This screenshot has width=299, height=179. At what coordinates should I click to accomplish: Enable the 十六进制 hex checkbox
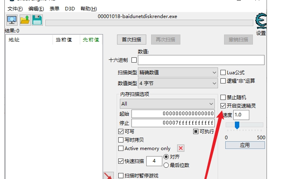pos(134,60)
